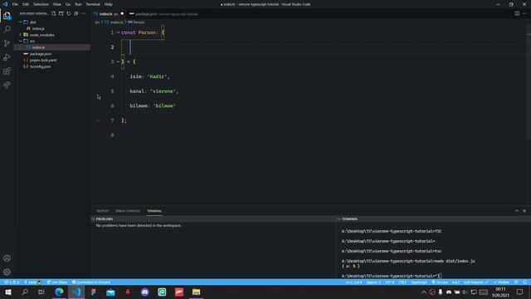Switch to the index.ts editor tab
Viewport: 531px width, 299px height.
[x=109, y=14]
